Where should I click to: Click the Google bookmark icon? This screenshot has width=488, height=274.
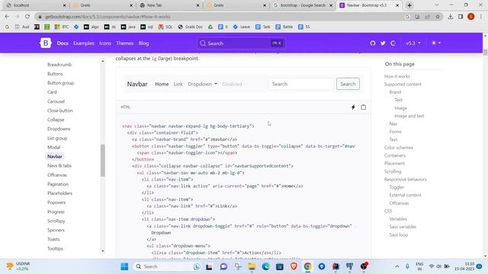[7, 27]
